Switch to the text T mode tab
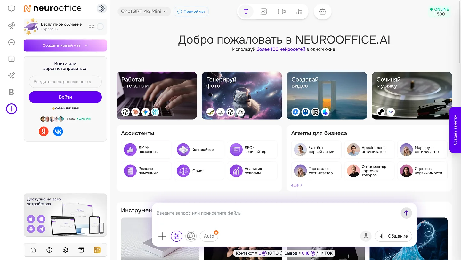Image resolution: width=461 pixels, height=260 pixels. coord(246,12)
